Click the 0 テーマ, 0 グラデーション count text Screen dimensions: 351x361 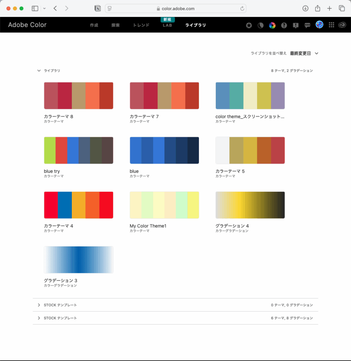[292, 305]
